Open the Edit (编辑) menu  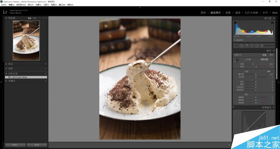(12, 5)
